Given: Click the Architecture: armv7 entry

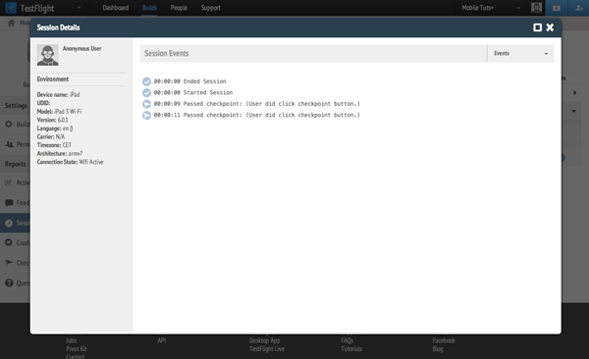Looking at the screenshot, I should [x=60, y=153].
